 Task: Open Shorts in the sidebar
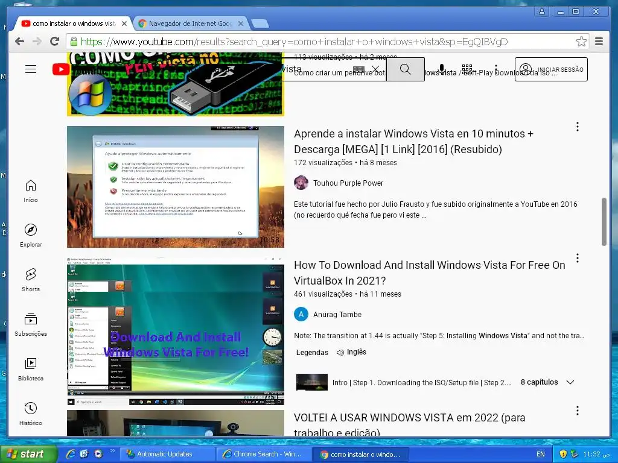pos(31,280)
